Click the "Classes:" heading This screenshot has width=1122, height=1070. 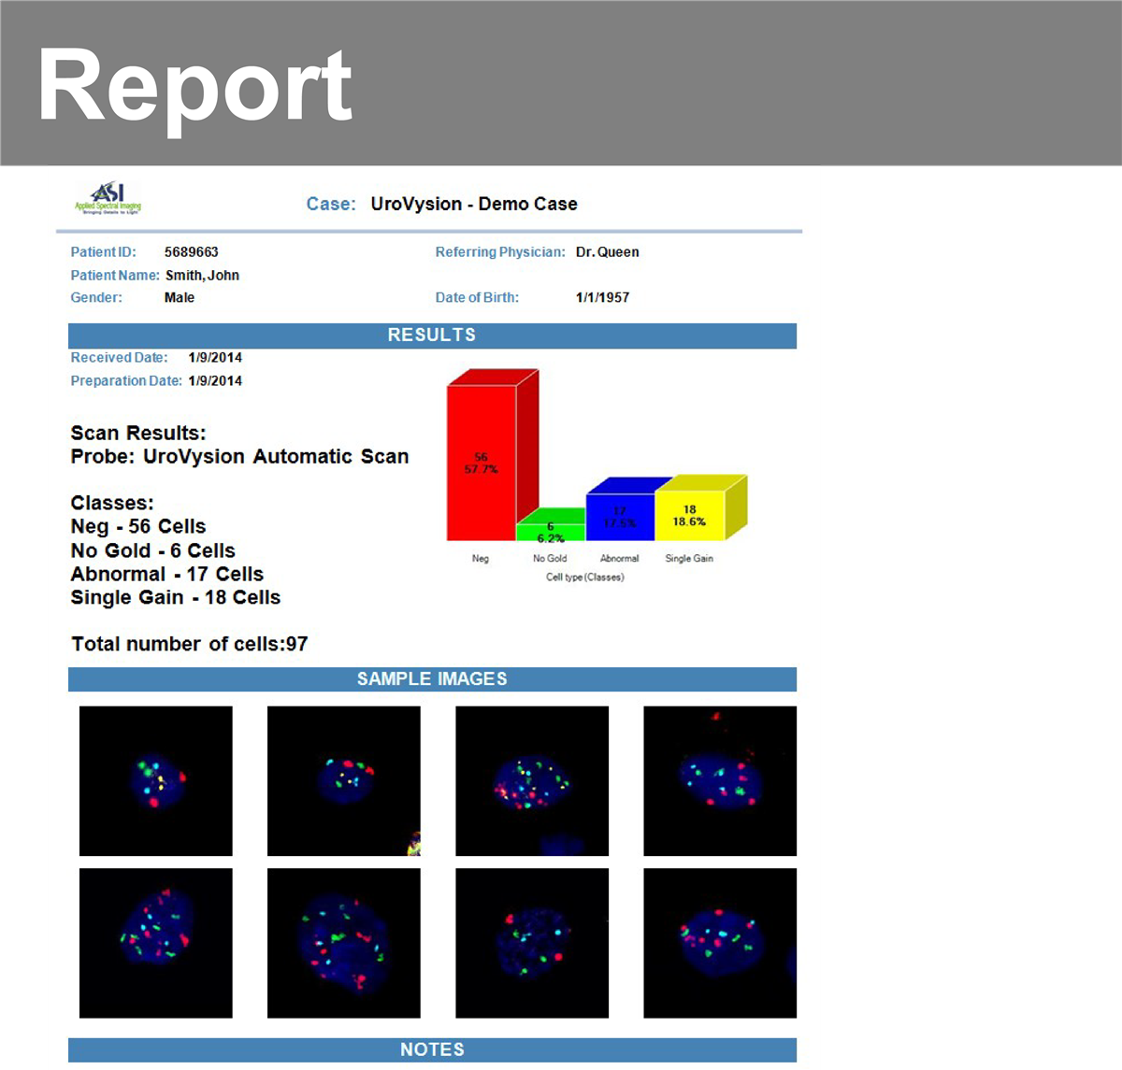(112, 504)
